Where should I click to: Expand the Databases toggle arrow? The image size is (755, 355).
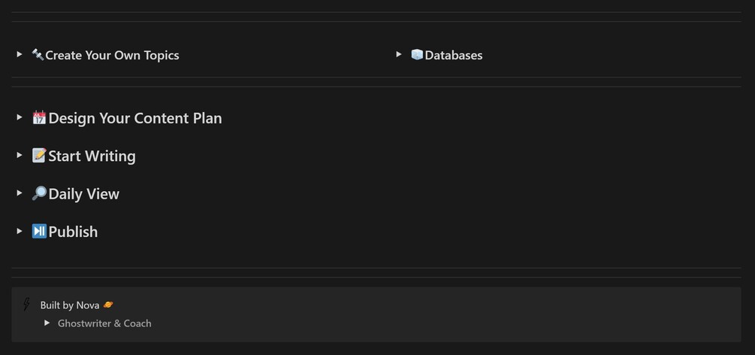pos(399,54)
